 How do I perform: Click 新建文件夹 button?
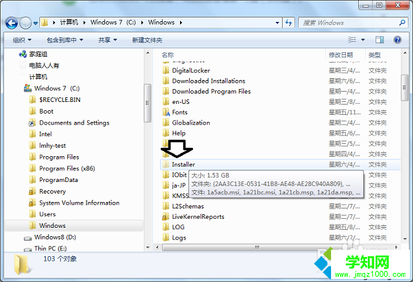tap(147, 40)
